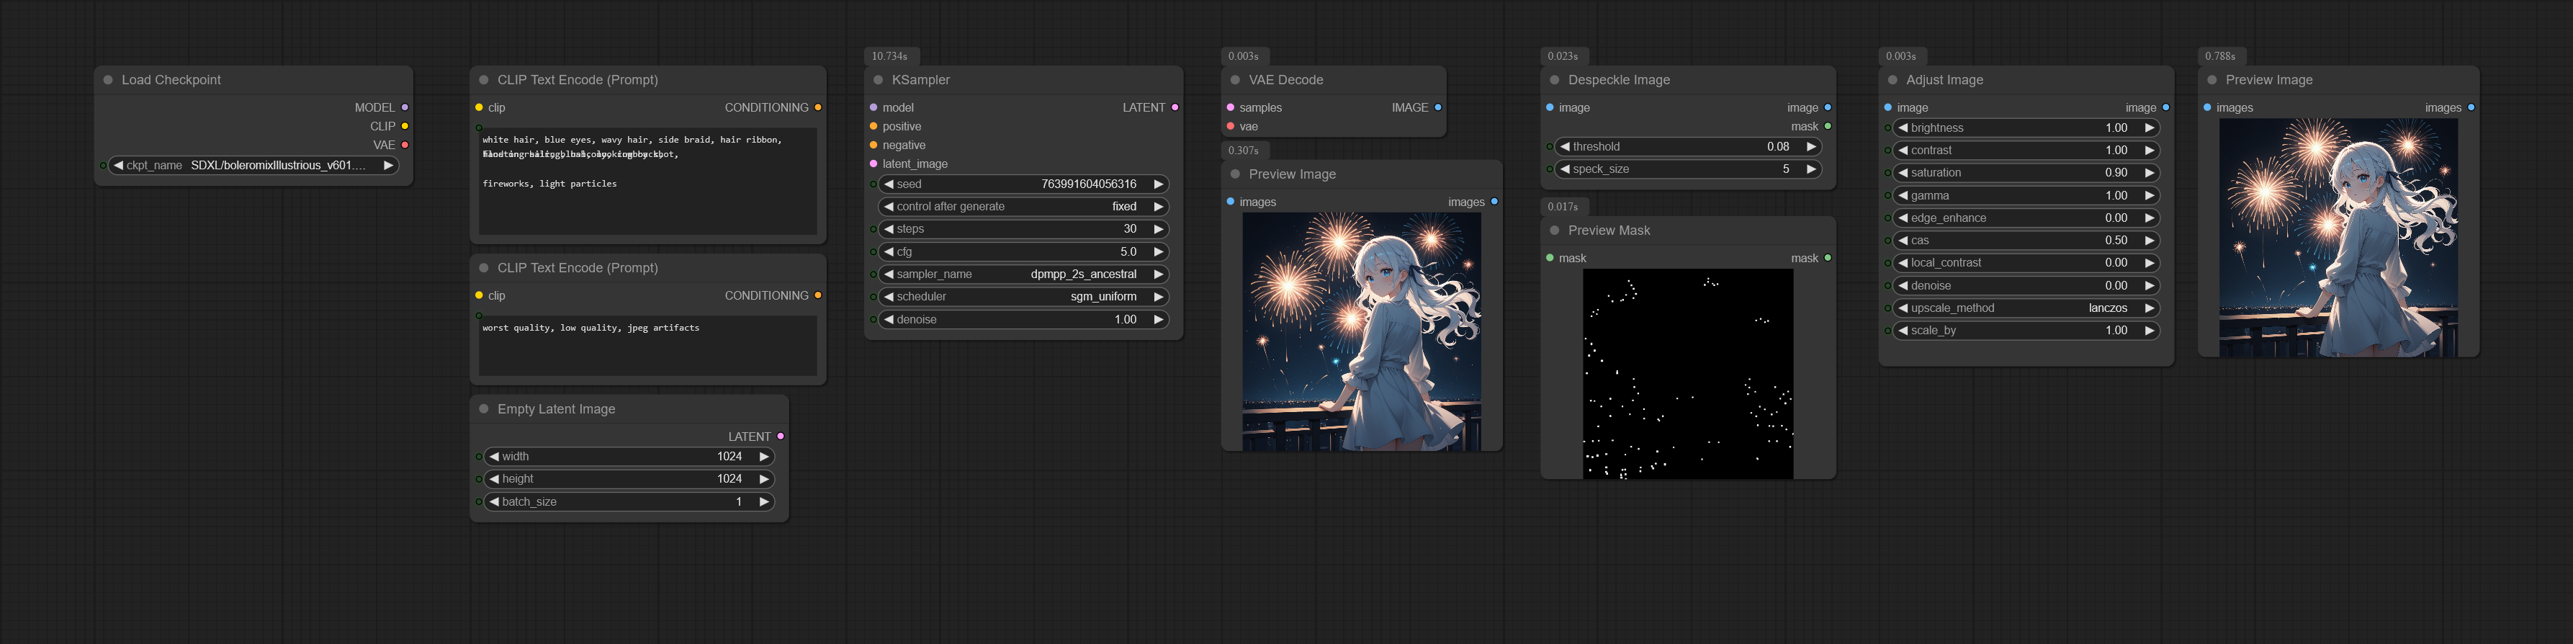Screen dimensions: 2573x644
Task: Click the seed value field in KSampler
Action: (x=1024, y=184)
